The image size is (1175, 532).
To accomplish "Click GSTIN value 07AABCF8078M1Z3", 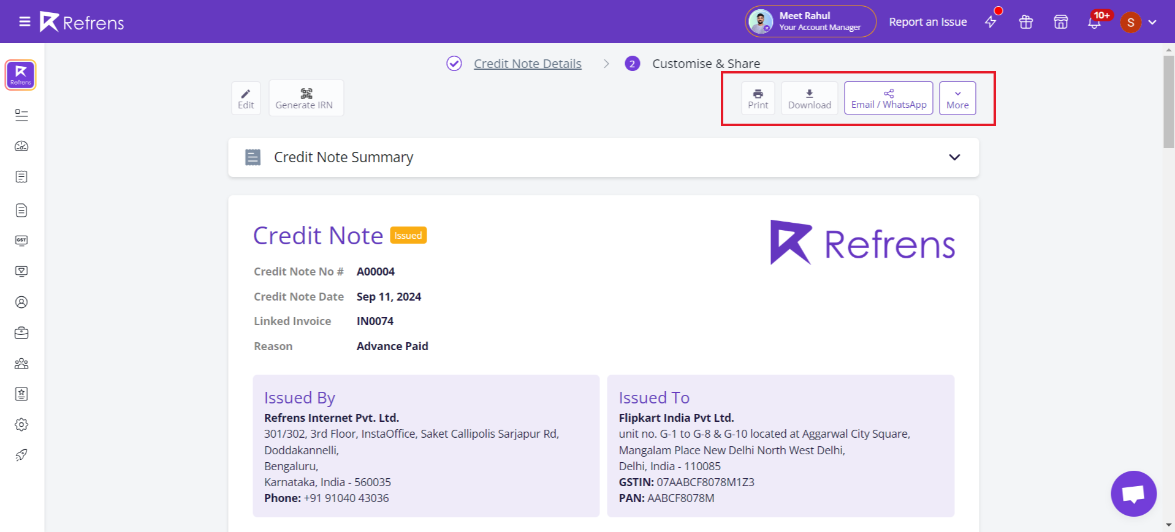I will [705, 482].
